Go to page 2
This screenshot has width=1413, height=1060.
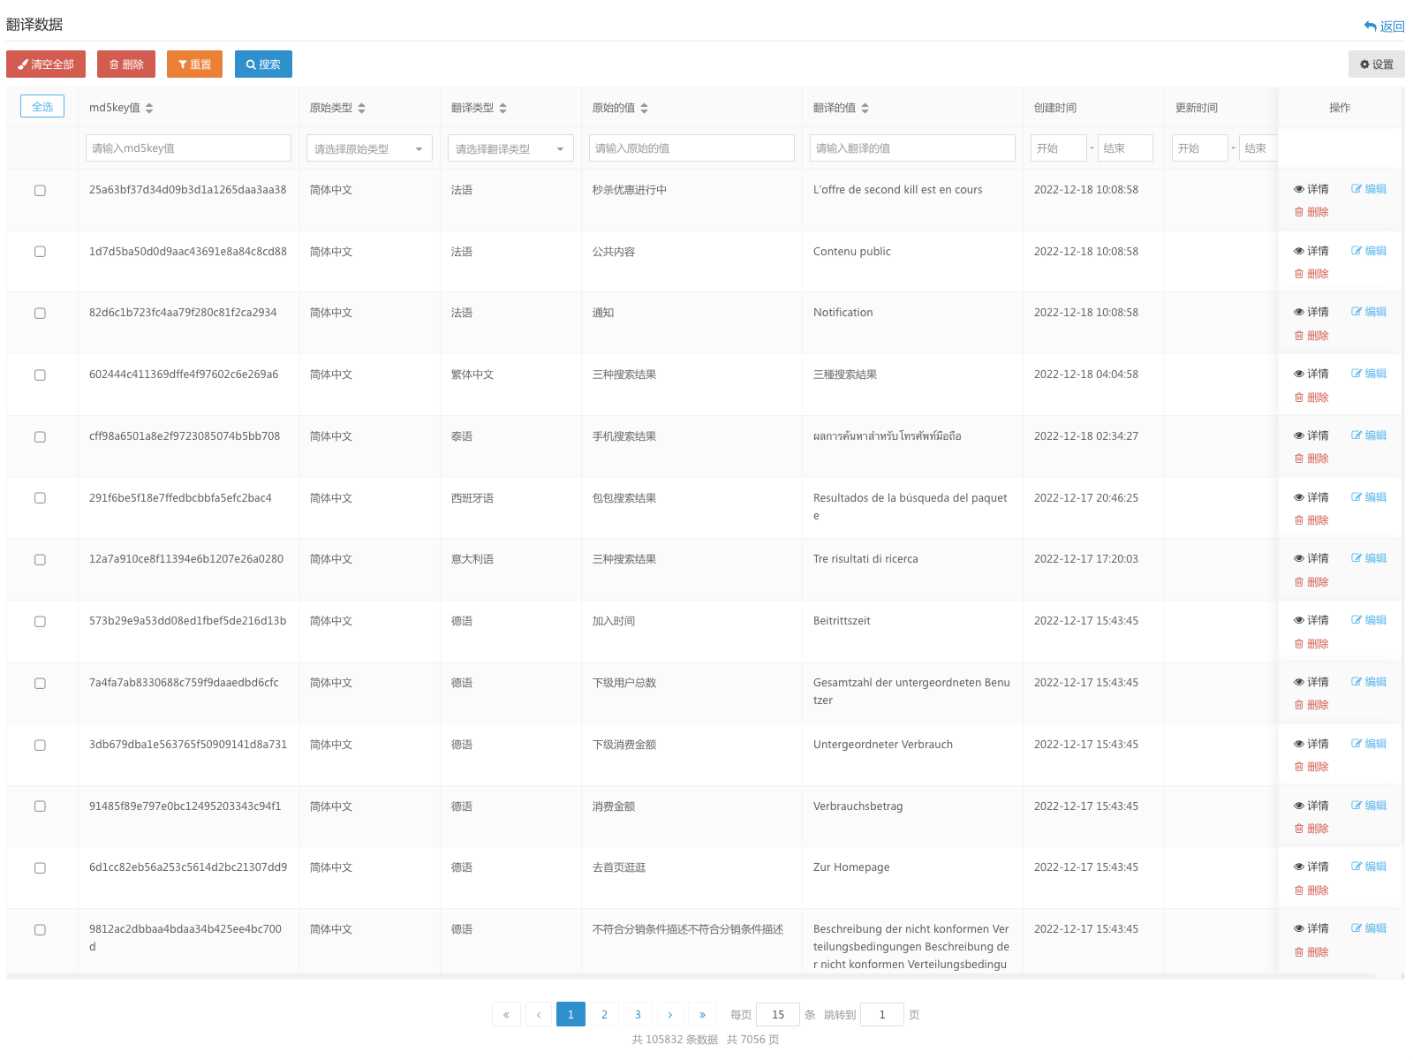(604, 1014)
